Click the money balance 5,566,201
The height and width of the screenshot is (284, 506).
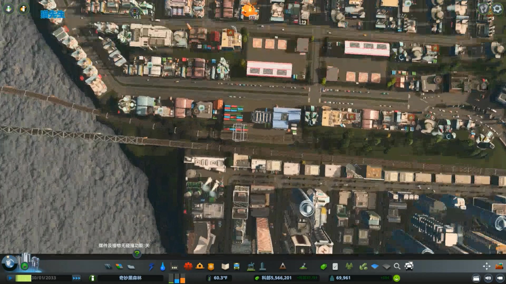click(x=276, y=278)
